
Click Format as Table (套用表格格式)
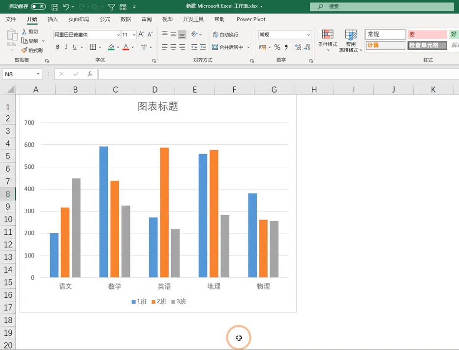[351, 40]
